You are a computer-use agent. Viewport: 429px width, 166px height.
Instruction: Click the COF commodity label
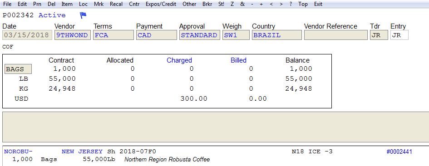click(x=8, y=47)
